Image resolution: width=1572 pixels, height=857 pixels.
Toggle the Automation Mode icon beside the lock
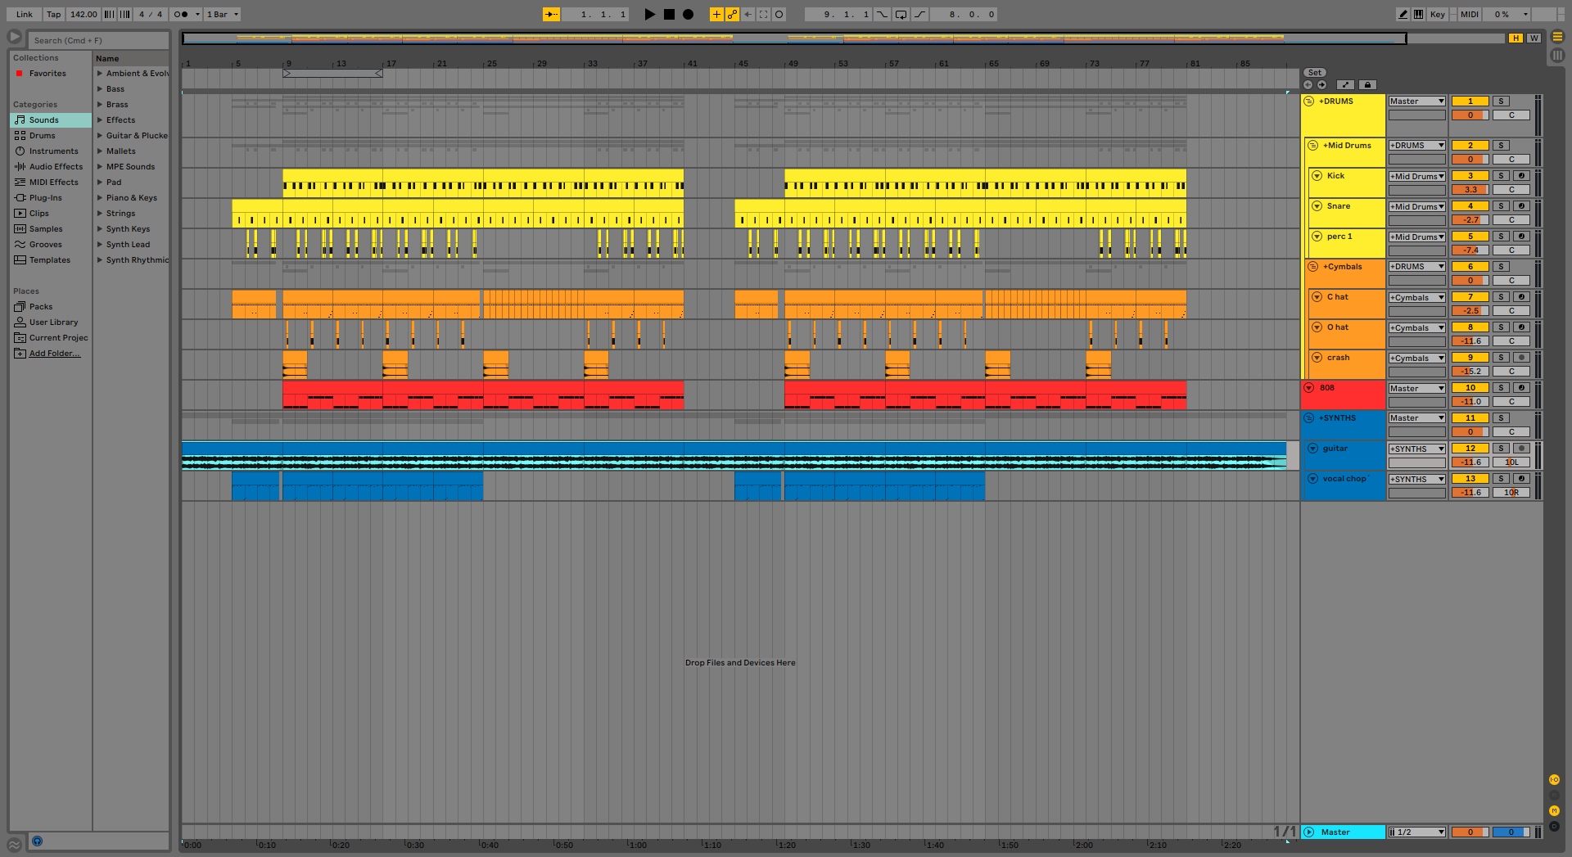1345,84
